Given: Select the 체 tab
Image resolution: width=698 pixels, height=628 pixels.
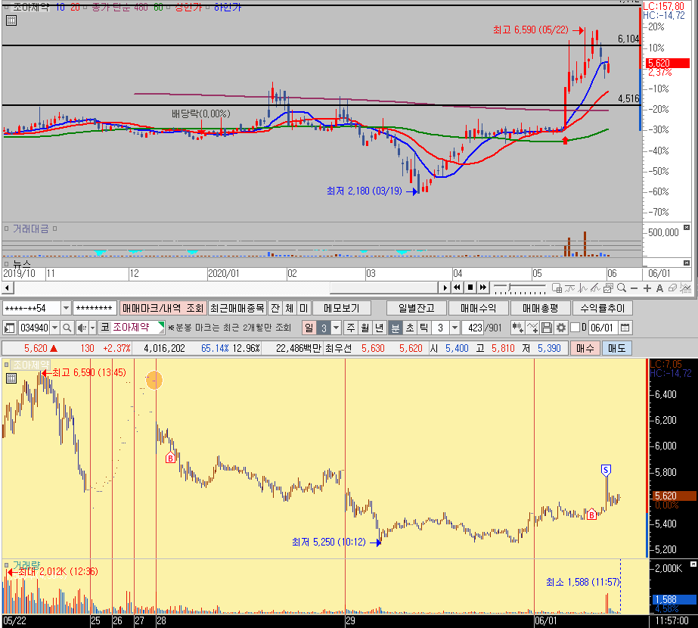Looking at the screenshot, I should [290, 308].
